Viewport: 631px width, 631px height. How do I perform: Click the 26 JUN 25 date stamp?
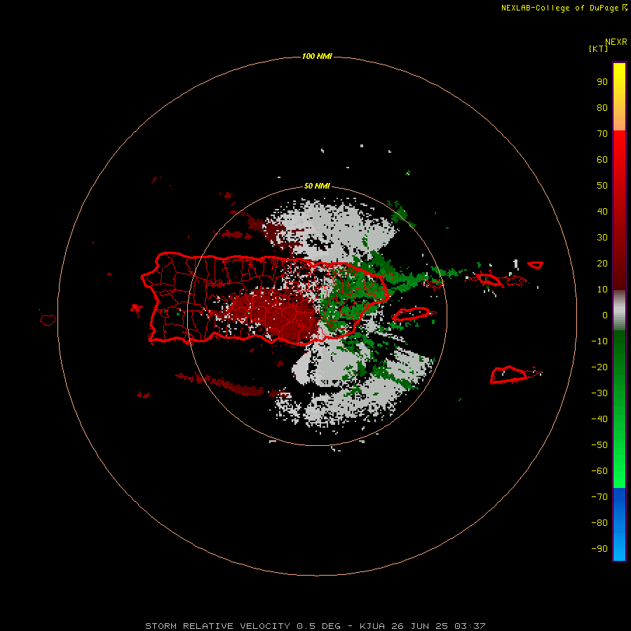pos(420,626)
